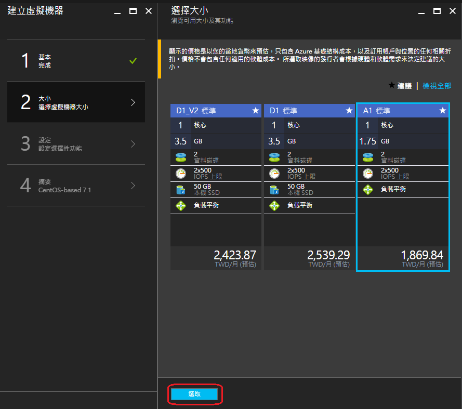Click the IOPS gauge icon in A1 card
This screenshot has width=462, height=409.
(368, 174)
